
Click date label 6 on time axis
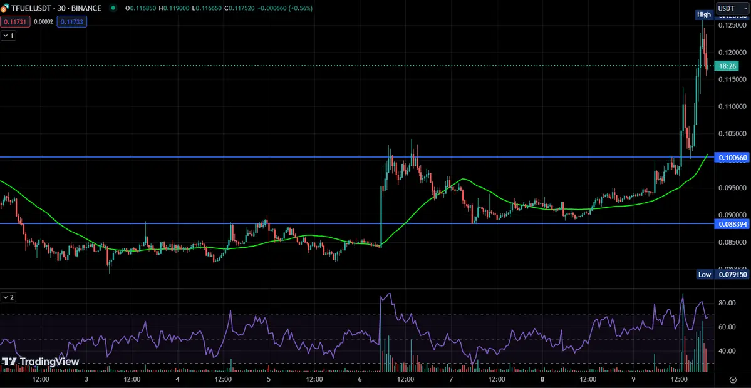360,380
